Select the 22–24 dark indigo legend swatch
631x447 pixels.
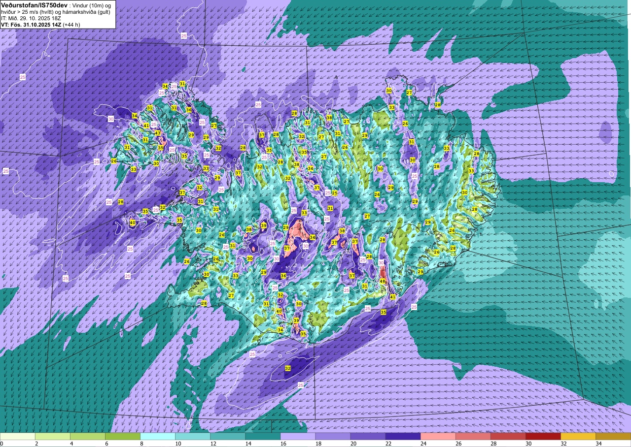(403, 436)
